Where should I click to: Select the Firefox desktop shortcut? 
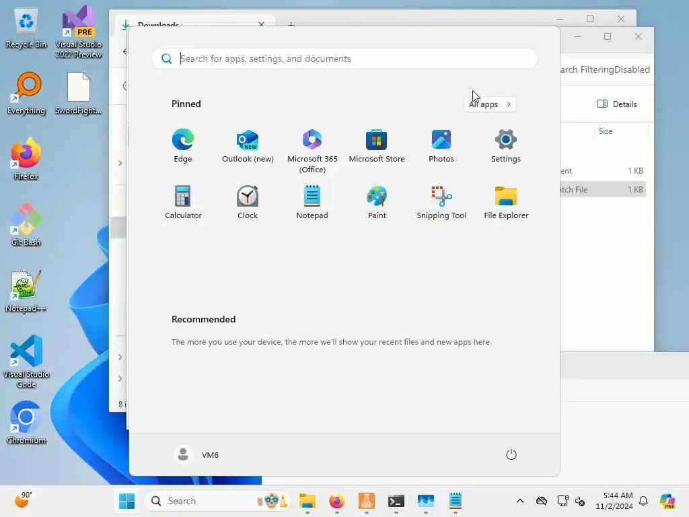point(26,159)
